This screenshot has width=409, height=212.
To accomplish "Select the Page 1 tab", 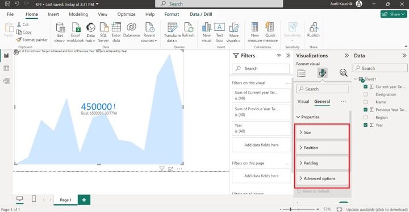I will pos(65,200).
